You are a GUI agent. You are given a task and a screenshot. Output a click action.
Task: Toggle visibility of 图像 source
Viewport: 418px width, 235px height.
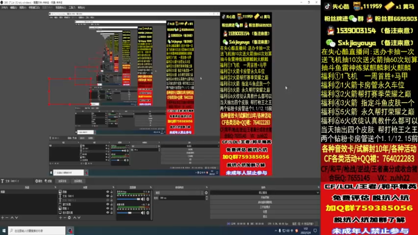pos(108,192)
